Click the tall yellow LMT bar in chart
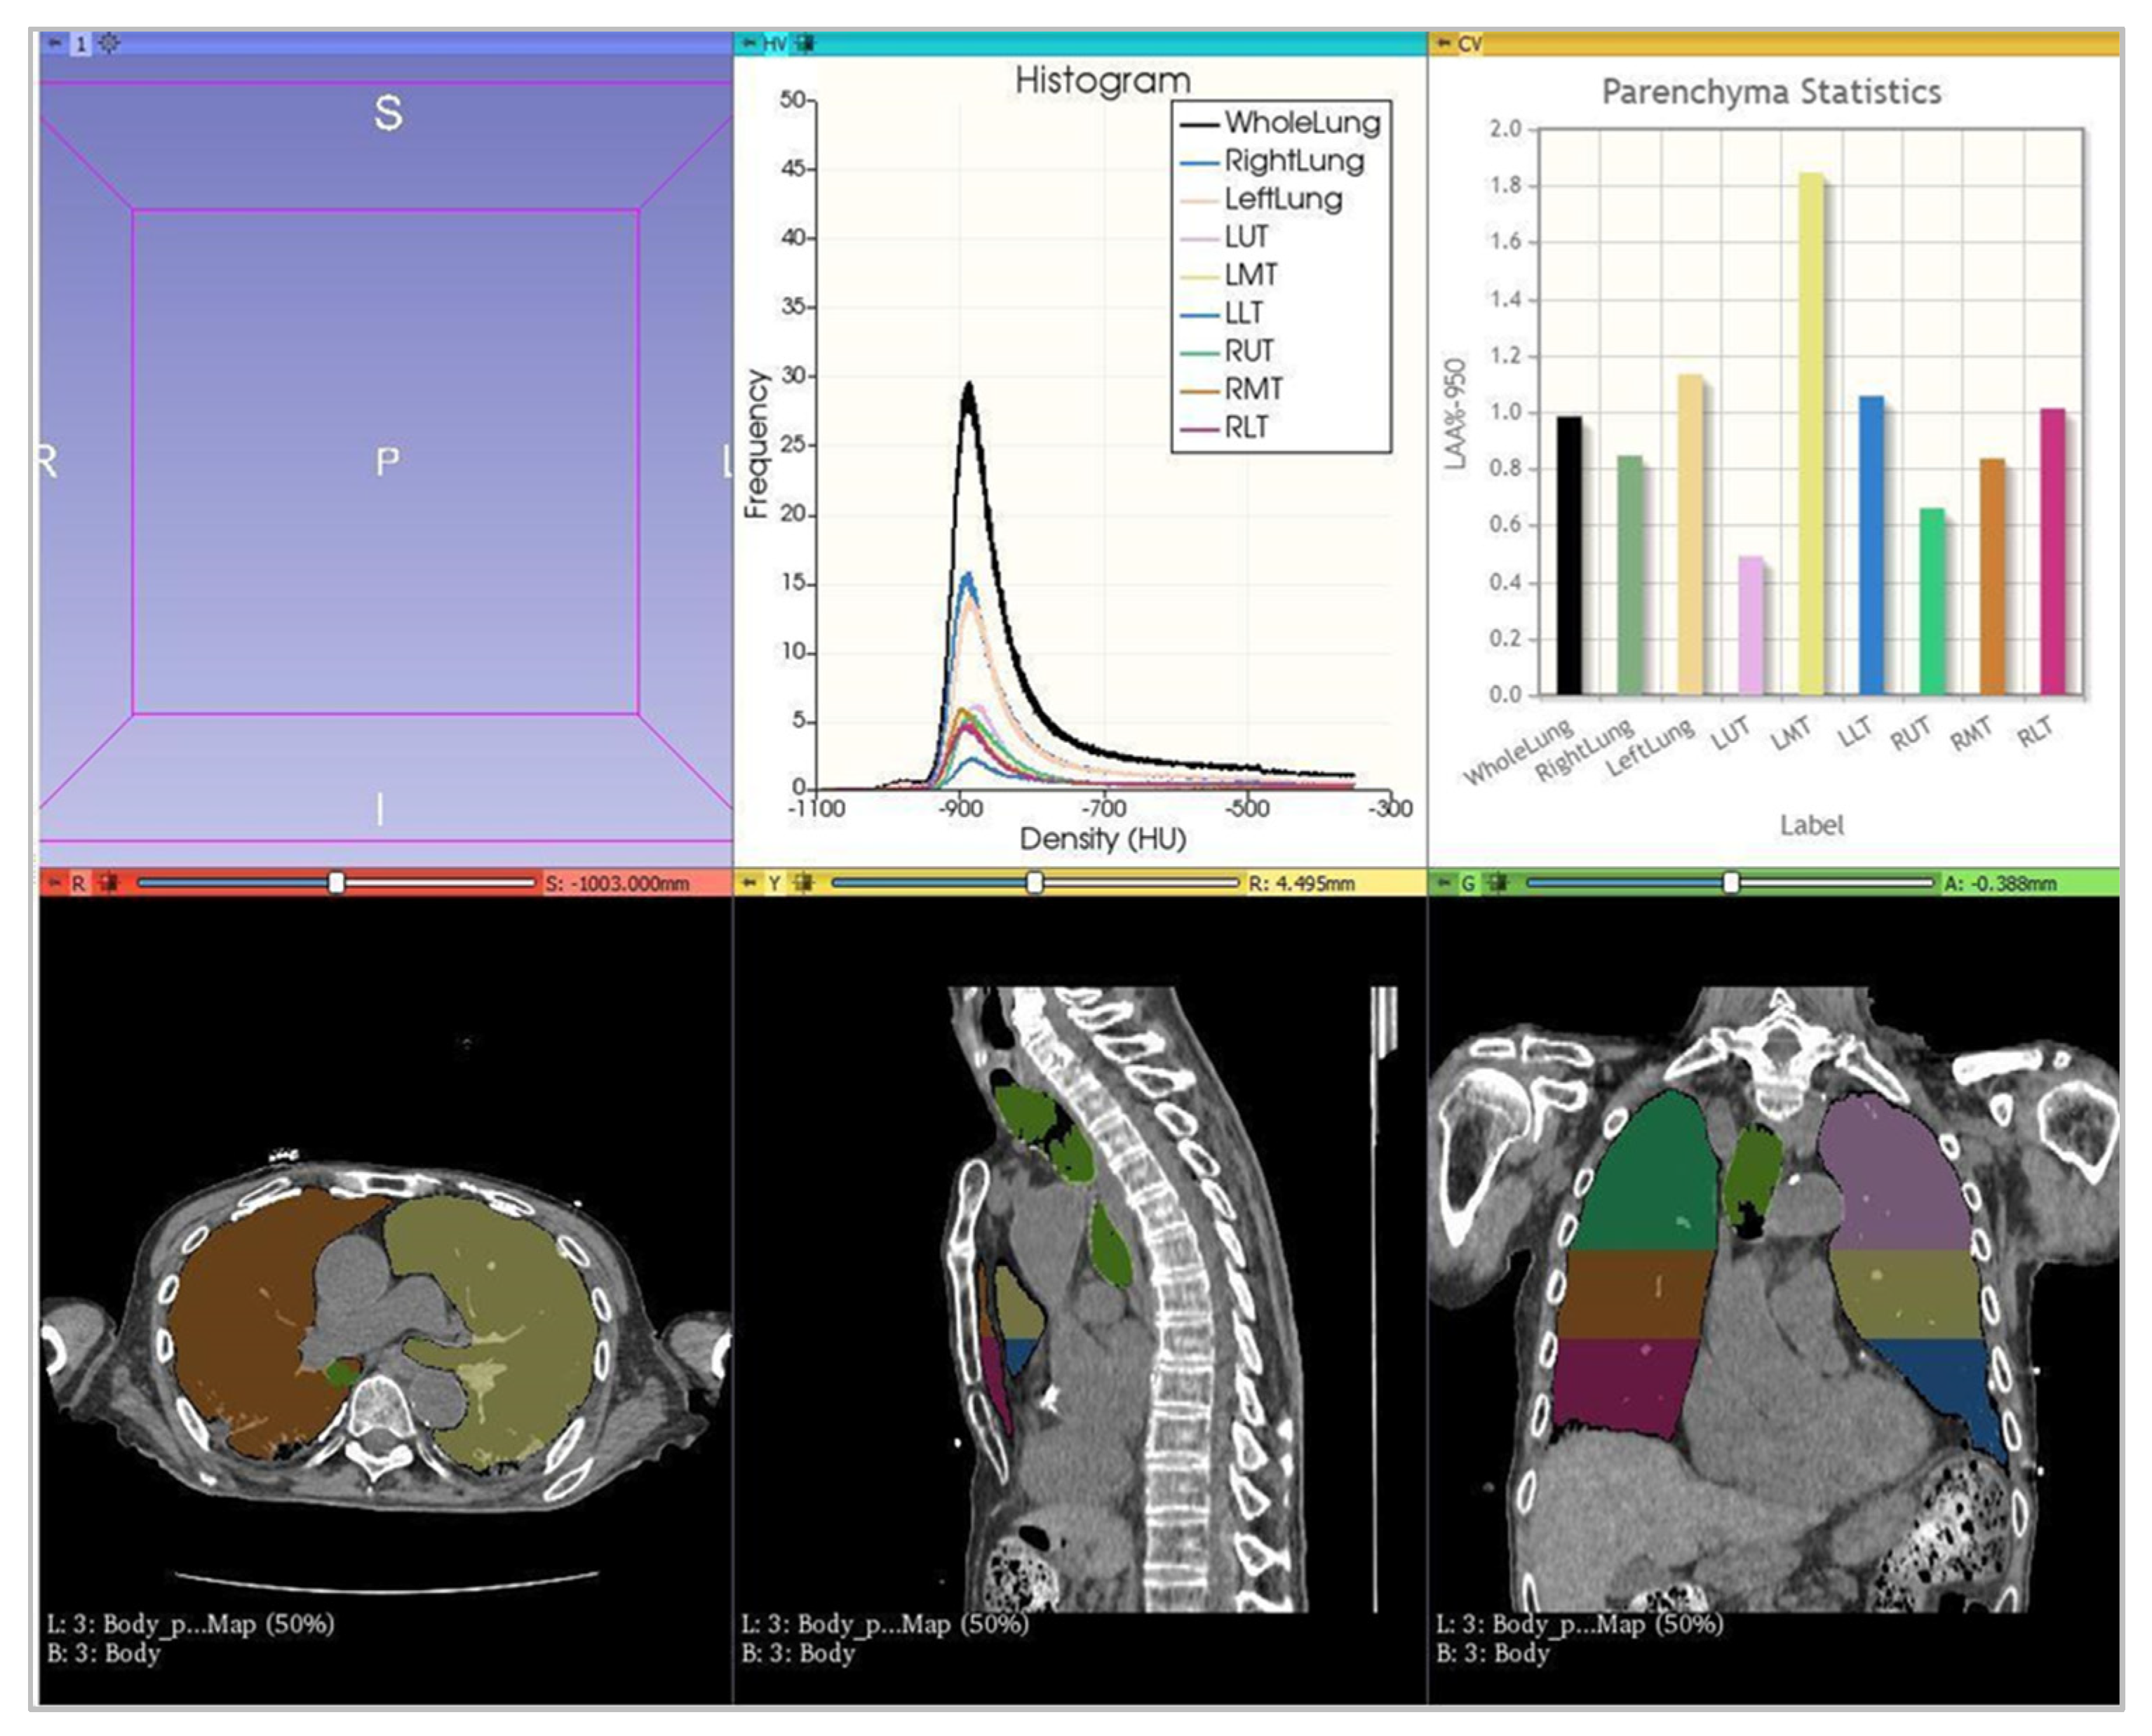2152x1736 pixels. click(x=1810, y=433)
